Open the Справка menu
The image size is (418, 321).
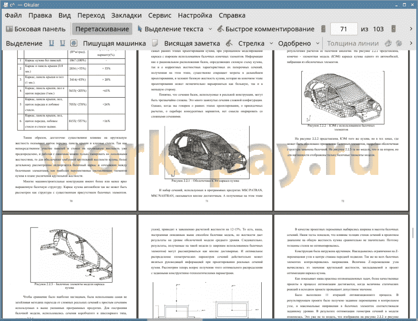[x=232, y=15]
